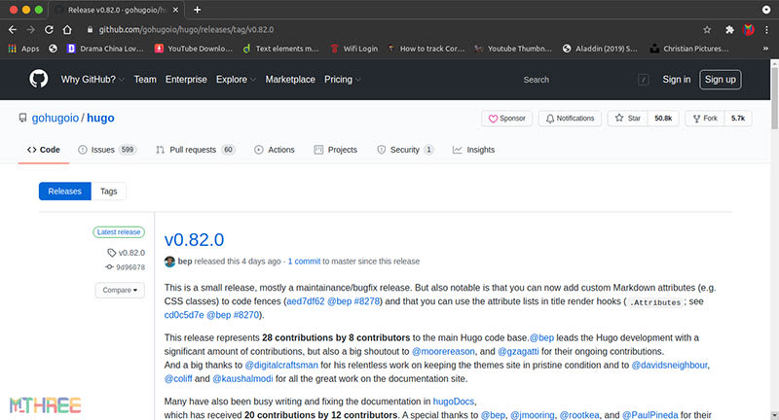Open Team page in header

pyautogui.click(x=145, y=80)
